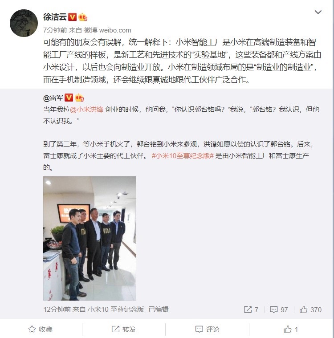Open the post options chevron dropdown

tap(318, 12)
